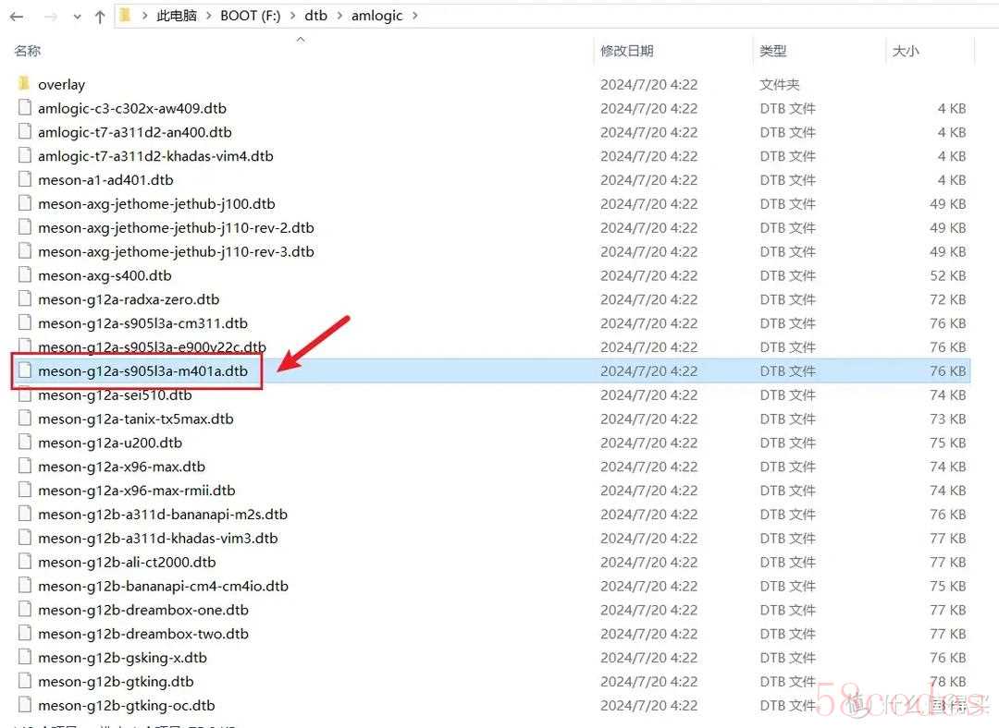
Task: Click file icon of meson-axg-jethome-jethub-j110-rev-2.dtb
Action: click(x=24, y=227)
